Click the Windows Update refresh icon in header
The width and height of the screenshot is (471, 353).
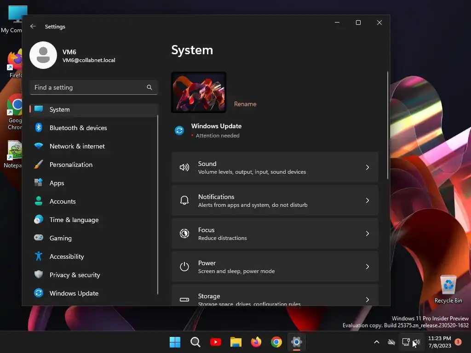[x=179, y=131]
